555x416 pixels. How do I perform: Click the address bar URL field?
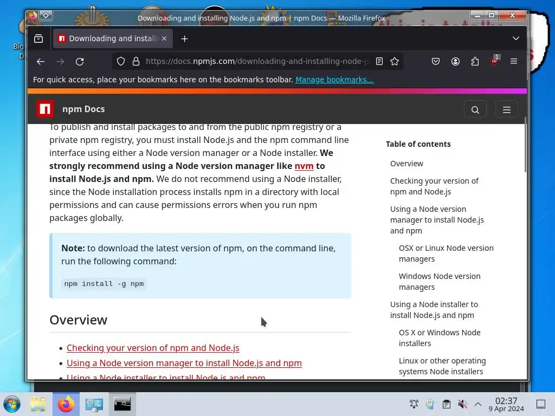coord(257,61)
